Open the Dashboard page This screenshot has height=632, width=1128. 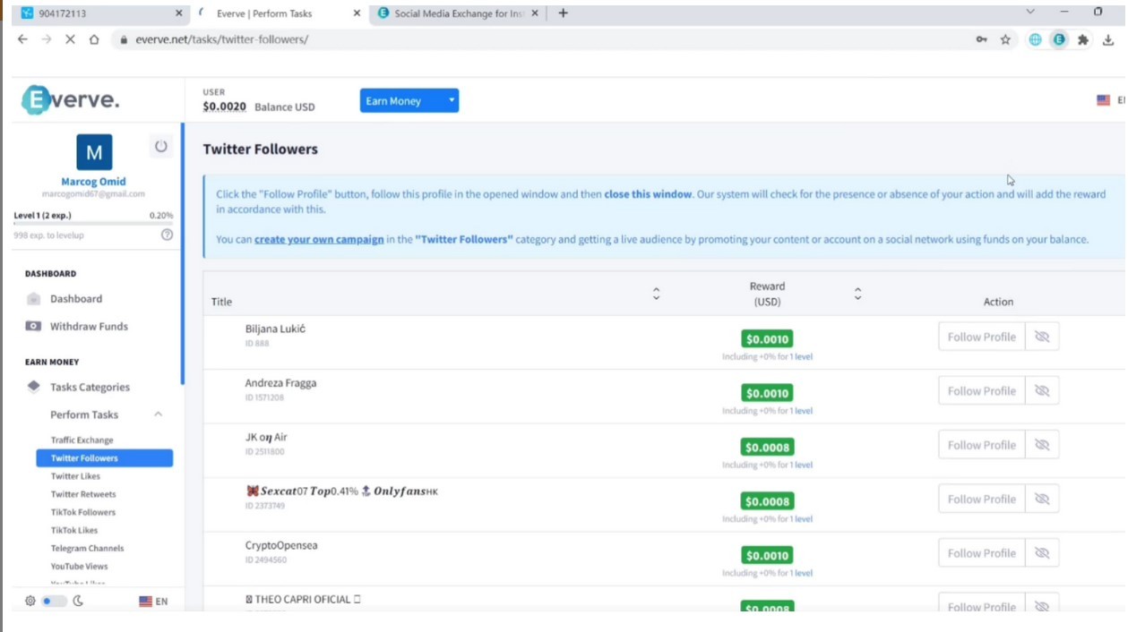[76, 299]
